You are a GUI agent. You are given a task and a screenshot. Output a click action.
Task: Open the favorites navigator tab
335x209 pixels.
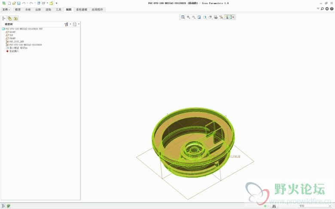point(15,18)
